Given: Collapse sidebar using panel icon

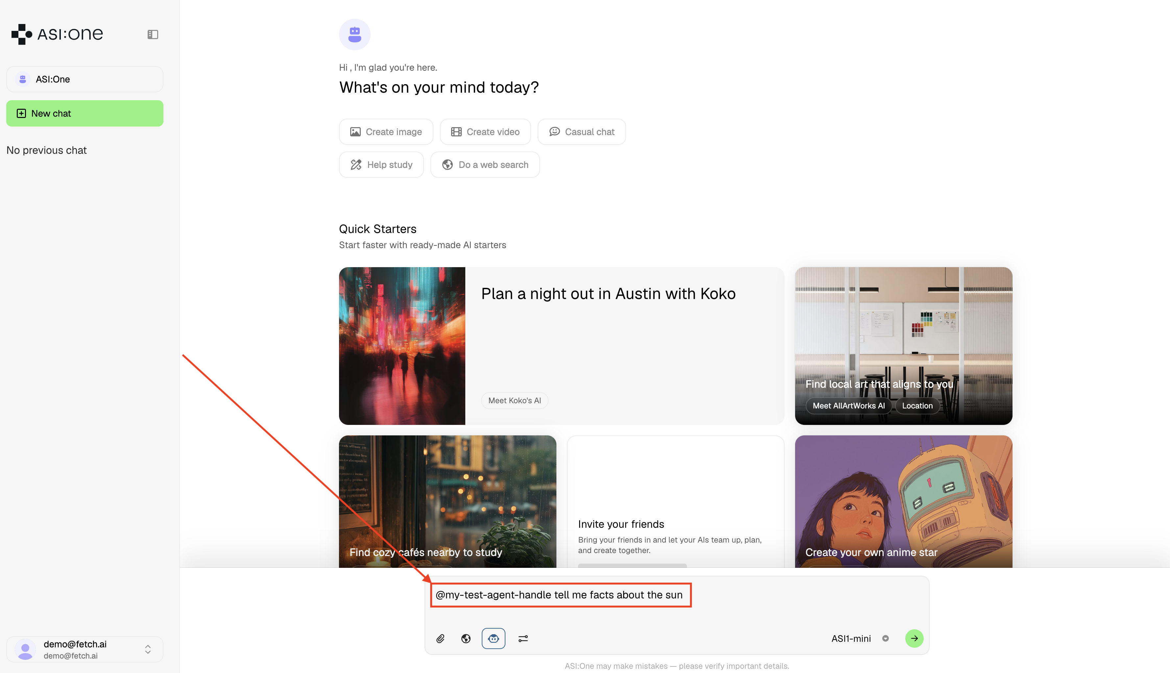Looking at the screenshot, I should (x=153, y=35).
